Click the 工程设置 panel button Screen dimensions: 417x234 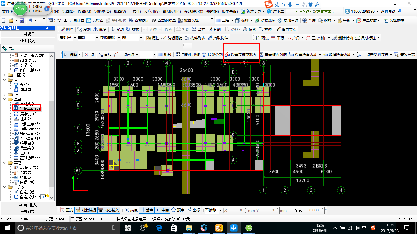[x=27, y=34]
